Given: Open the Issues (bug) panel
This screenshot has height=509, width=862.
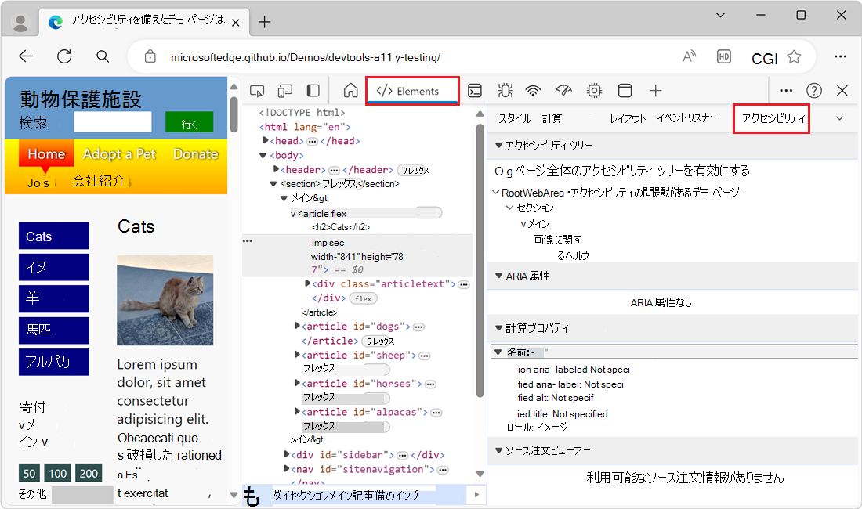Looking at the screenshot, I should pyautogui.click(x=505, y=90).
